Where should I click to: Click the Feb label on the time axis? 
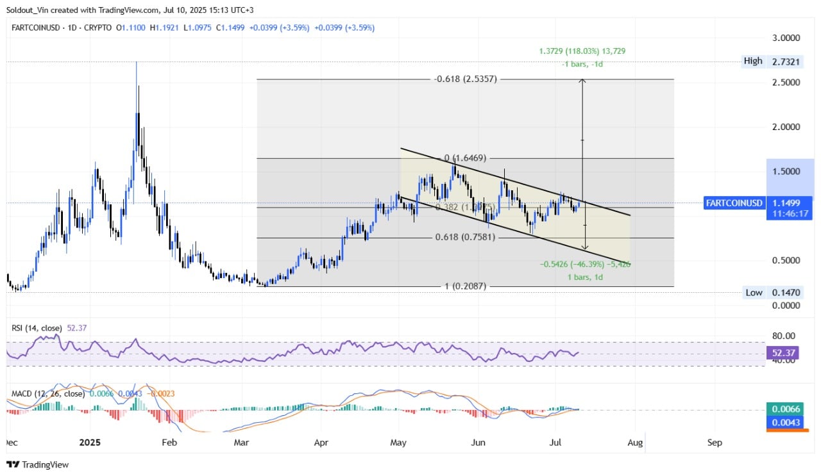(x=169, y=442)
